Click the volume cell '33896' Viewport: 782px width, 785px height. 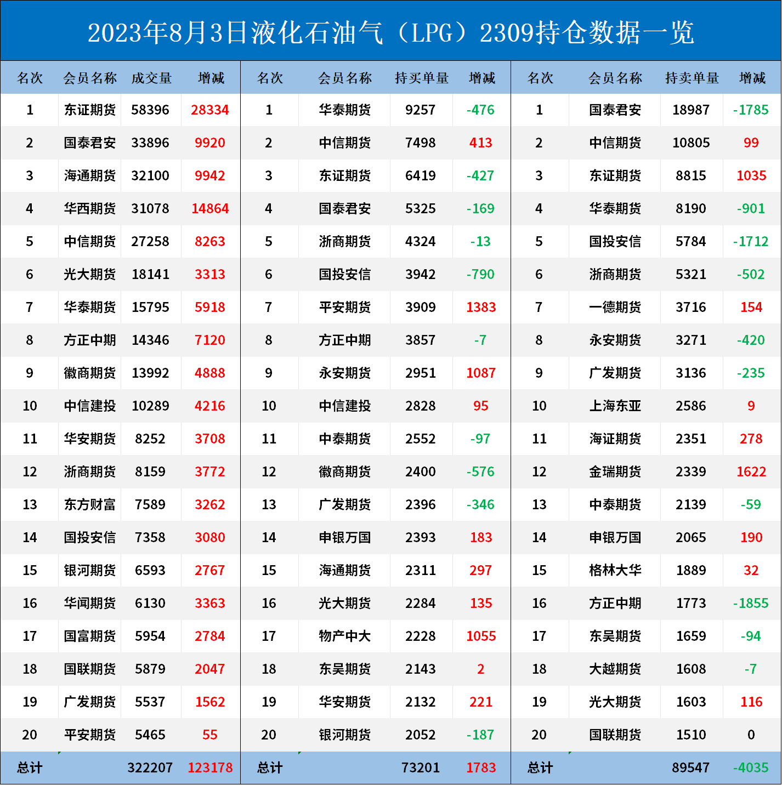coord(150,143)
